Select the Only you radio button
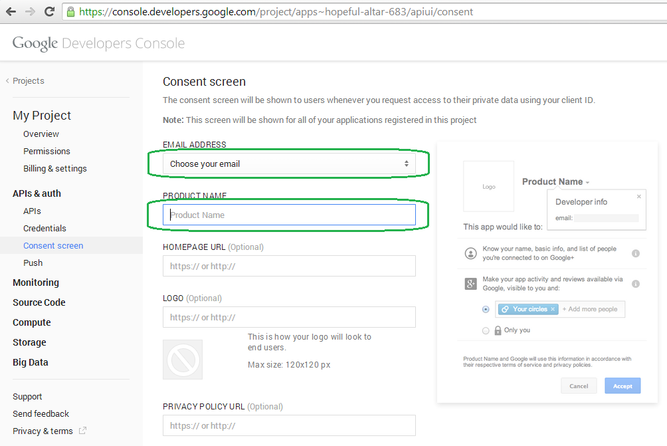This screenshot has width=667, height=446. coord(486,330)
